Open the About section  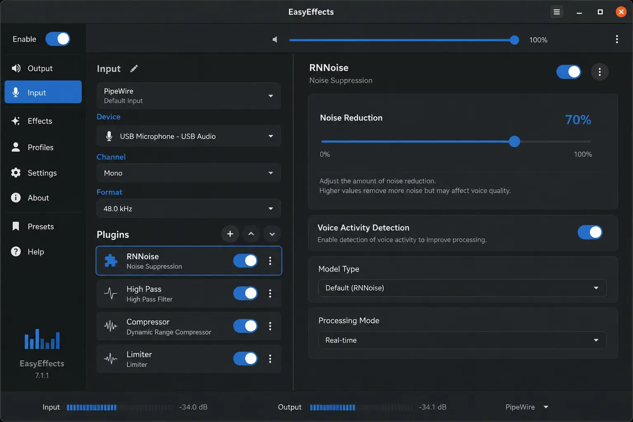[43, 198]
